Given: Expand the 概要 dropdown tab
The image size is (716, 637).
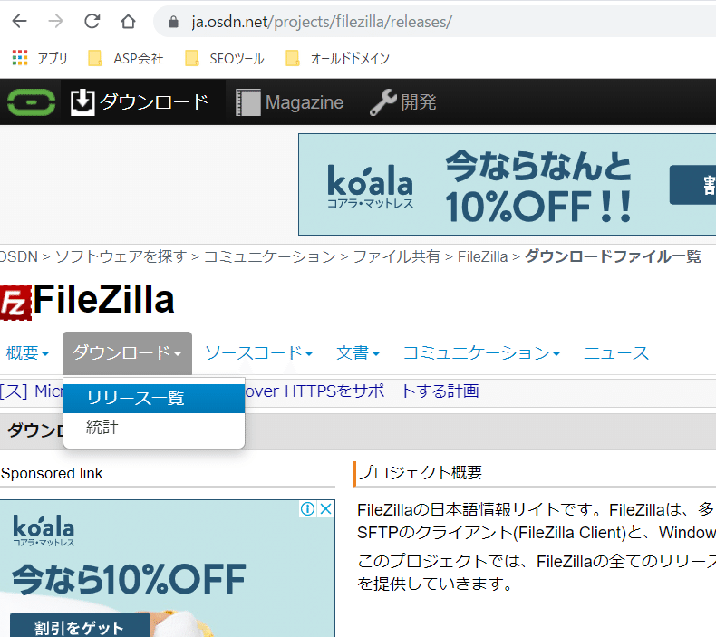Looking at the screenshot, I should click(27, 353).
